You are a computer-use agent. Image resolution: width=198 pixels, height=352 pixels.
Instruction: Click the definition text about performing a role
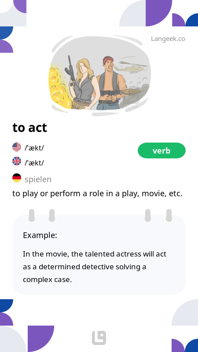tap(97, 194)
